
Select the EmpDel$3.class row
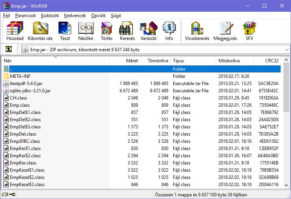(142, 127)
